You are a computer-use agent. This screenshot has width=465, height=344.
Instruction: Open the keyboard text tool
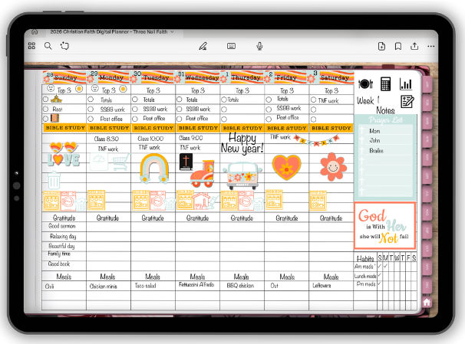click(x=231, y=46)
